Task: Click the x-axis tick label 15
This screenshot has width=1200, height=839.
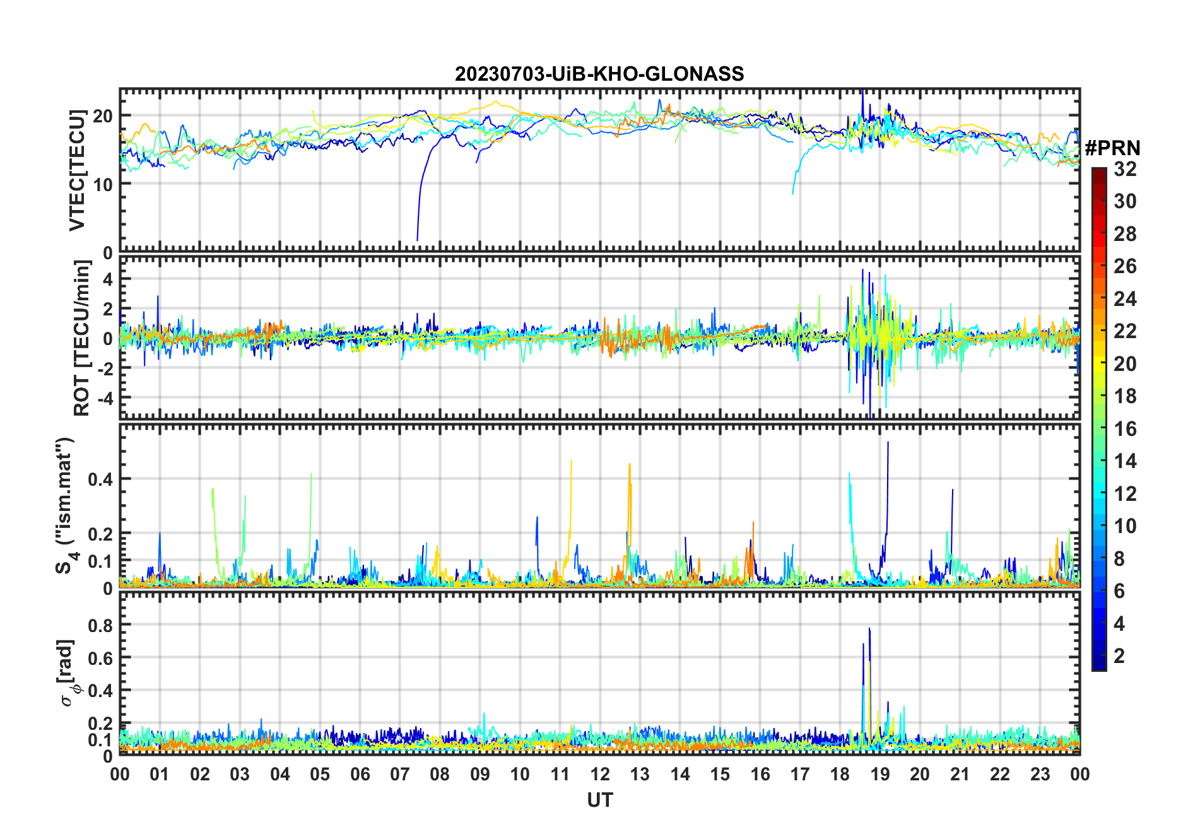Action: (x=720, y=774)
